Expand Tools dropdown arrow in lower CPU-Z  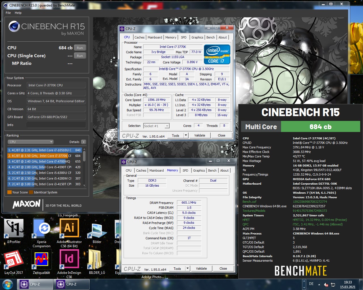click(x=187, y=268)
